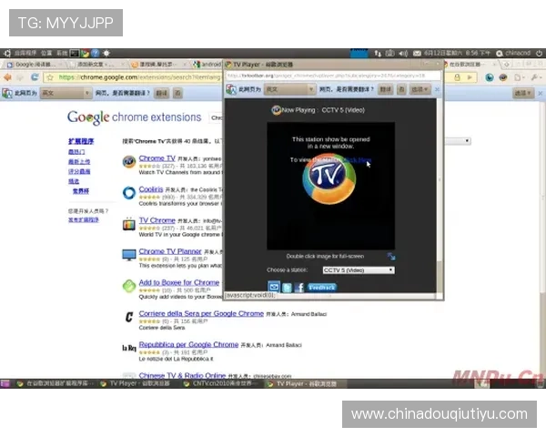Click the TV Chrome television result icon
Image resolution: width=546 pixels, height=437 pixels.
pos(129,224)
